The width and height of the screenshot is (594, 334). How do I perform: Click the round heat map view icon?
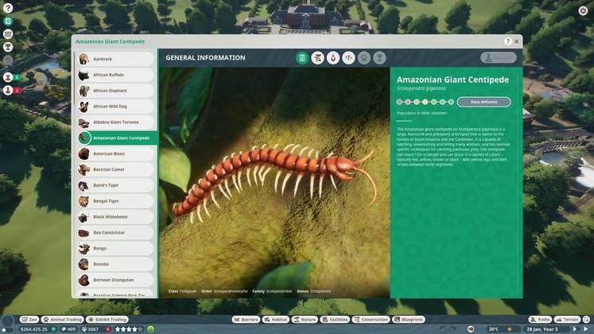pyautogui.click(x=471, y=329)
